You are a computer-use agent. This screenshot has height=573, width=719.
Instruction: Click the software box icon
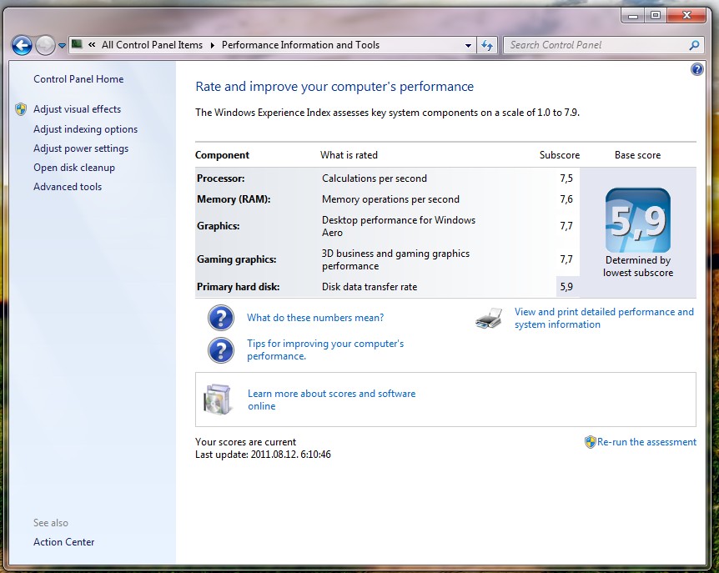[x=218, y=400]
